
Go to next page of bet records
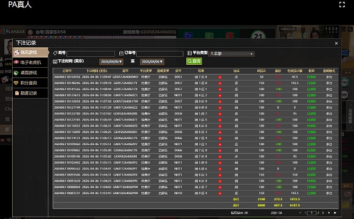[329, 213]
